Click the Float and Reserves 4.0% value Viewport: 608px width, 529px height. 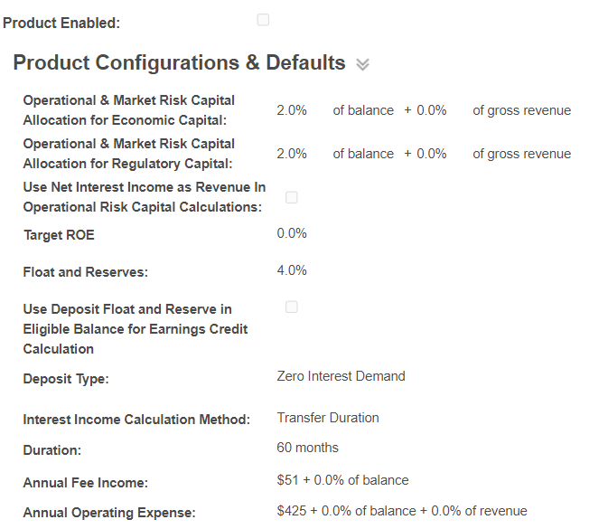[292, 270]
